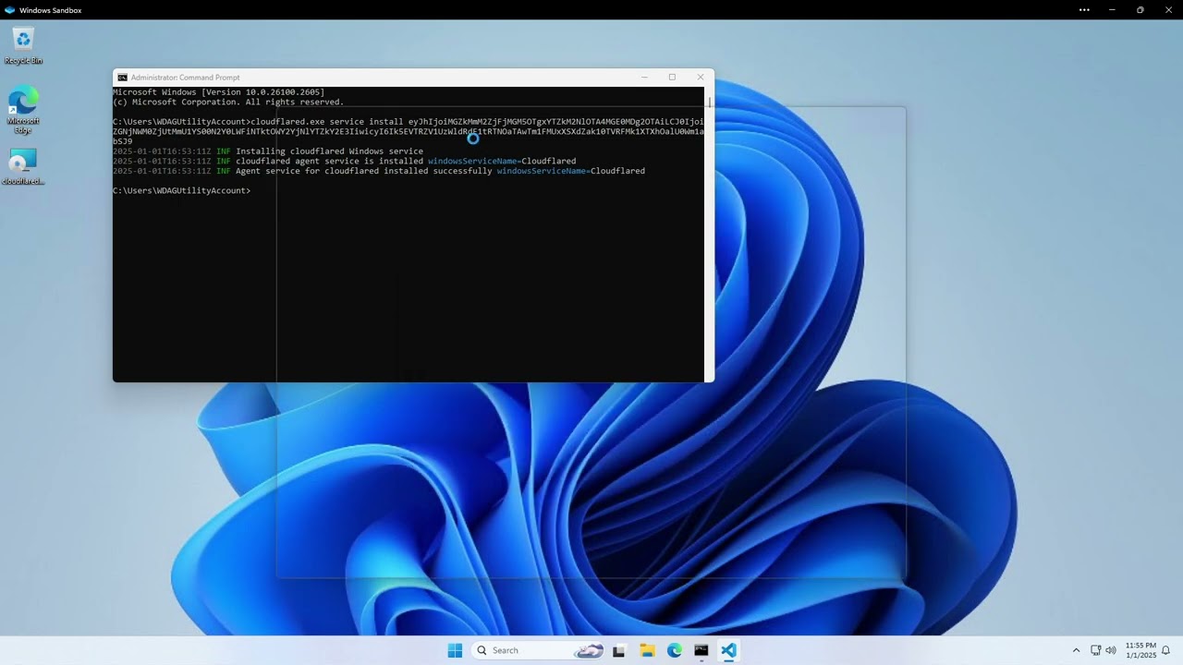Select the cloudflared installer desktop icon

click(23, 167)
